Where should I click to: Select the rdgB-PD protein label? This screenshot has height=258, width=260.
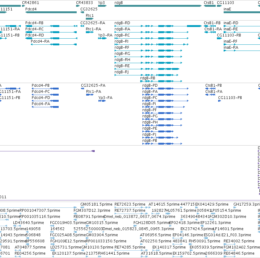[x=150, y=85]
